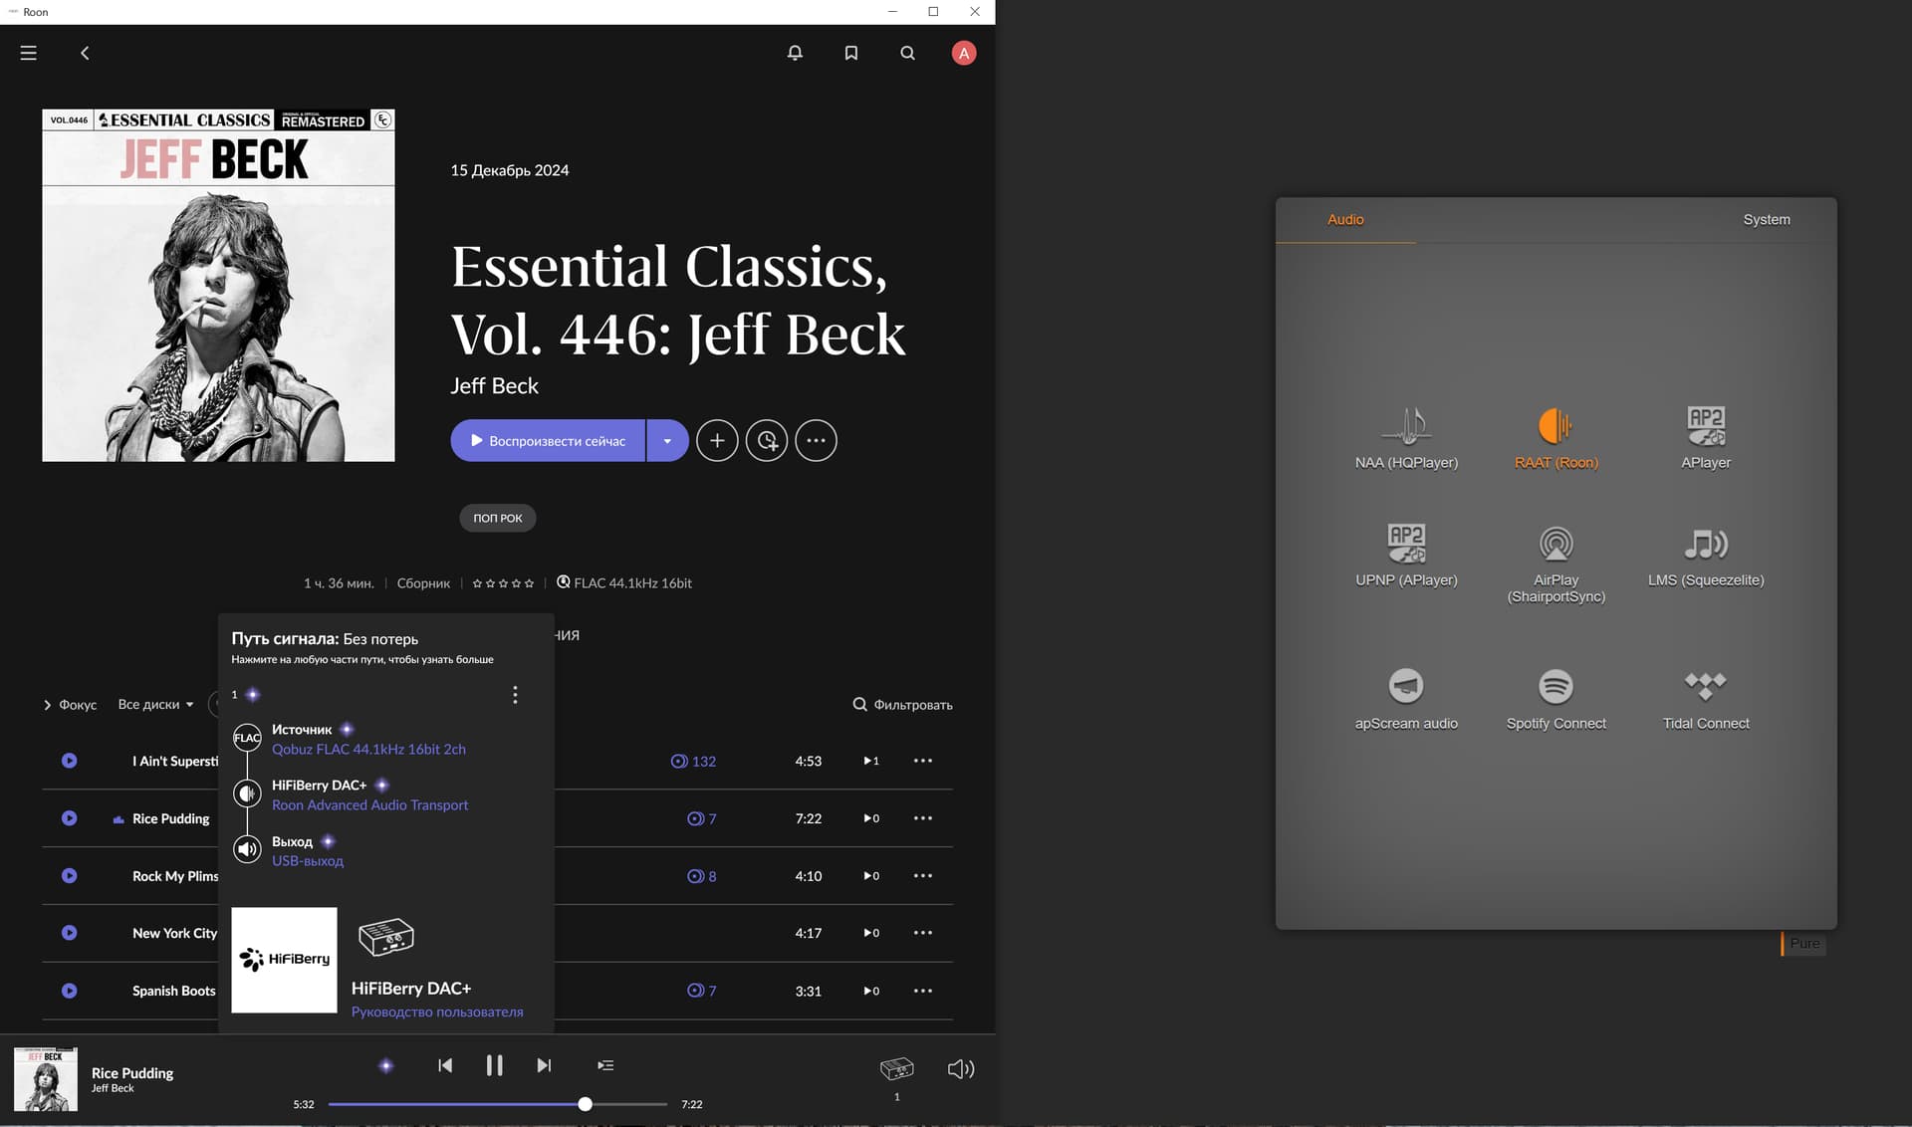The image size is (1912, 1127).
Task: Select NAA (HQPlayer) audio service
Action: point(1406,426)
